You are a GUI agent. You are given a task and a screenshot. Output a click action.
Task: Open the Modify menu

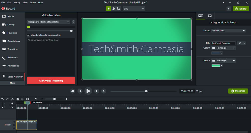[x=17, y=3]
